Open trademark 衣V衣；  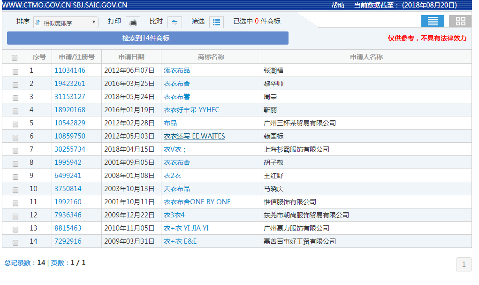click(x=175, y=149)
